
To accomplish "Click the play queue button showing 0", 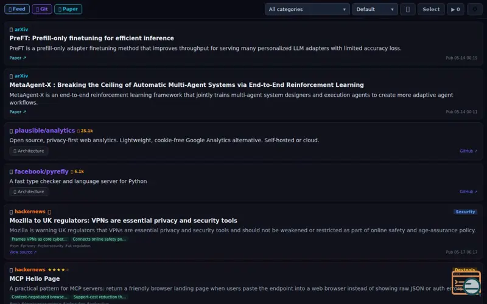I will coord(455,9).
